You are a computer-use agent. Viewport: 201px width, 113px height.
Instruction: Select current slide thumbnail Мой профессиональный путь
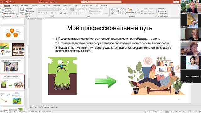click(12, 82)
